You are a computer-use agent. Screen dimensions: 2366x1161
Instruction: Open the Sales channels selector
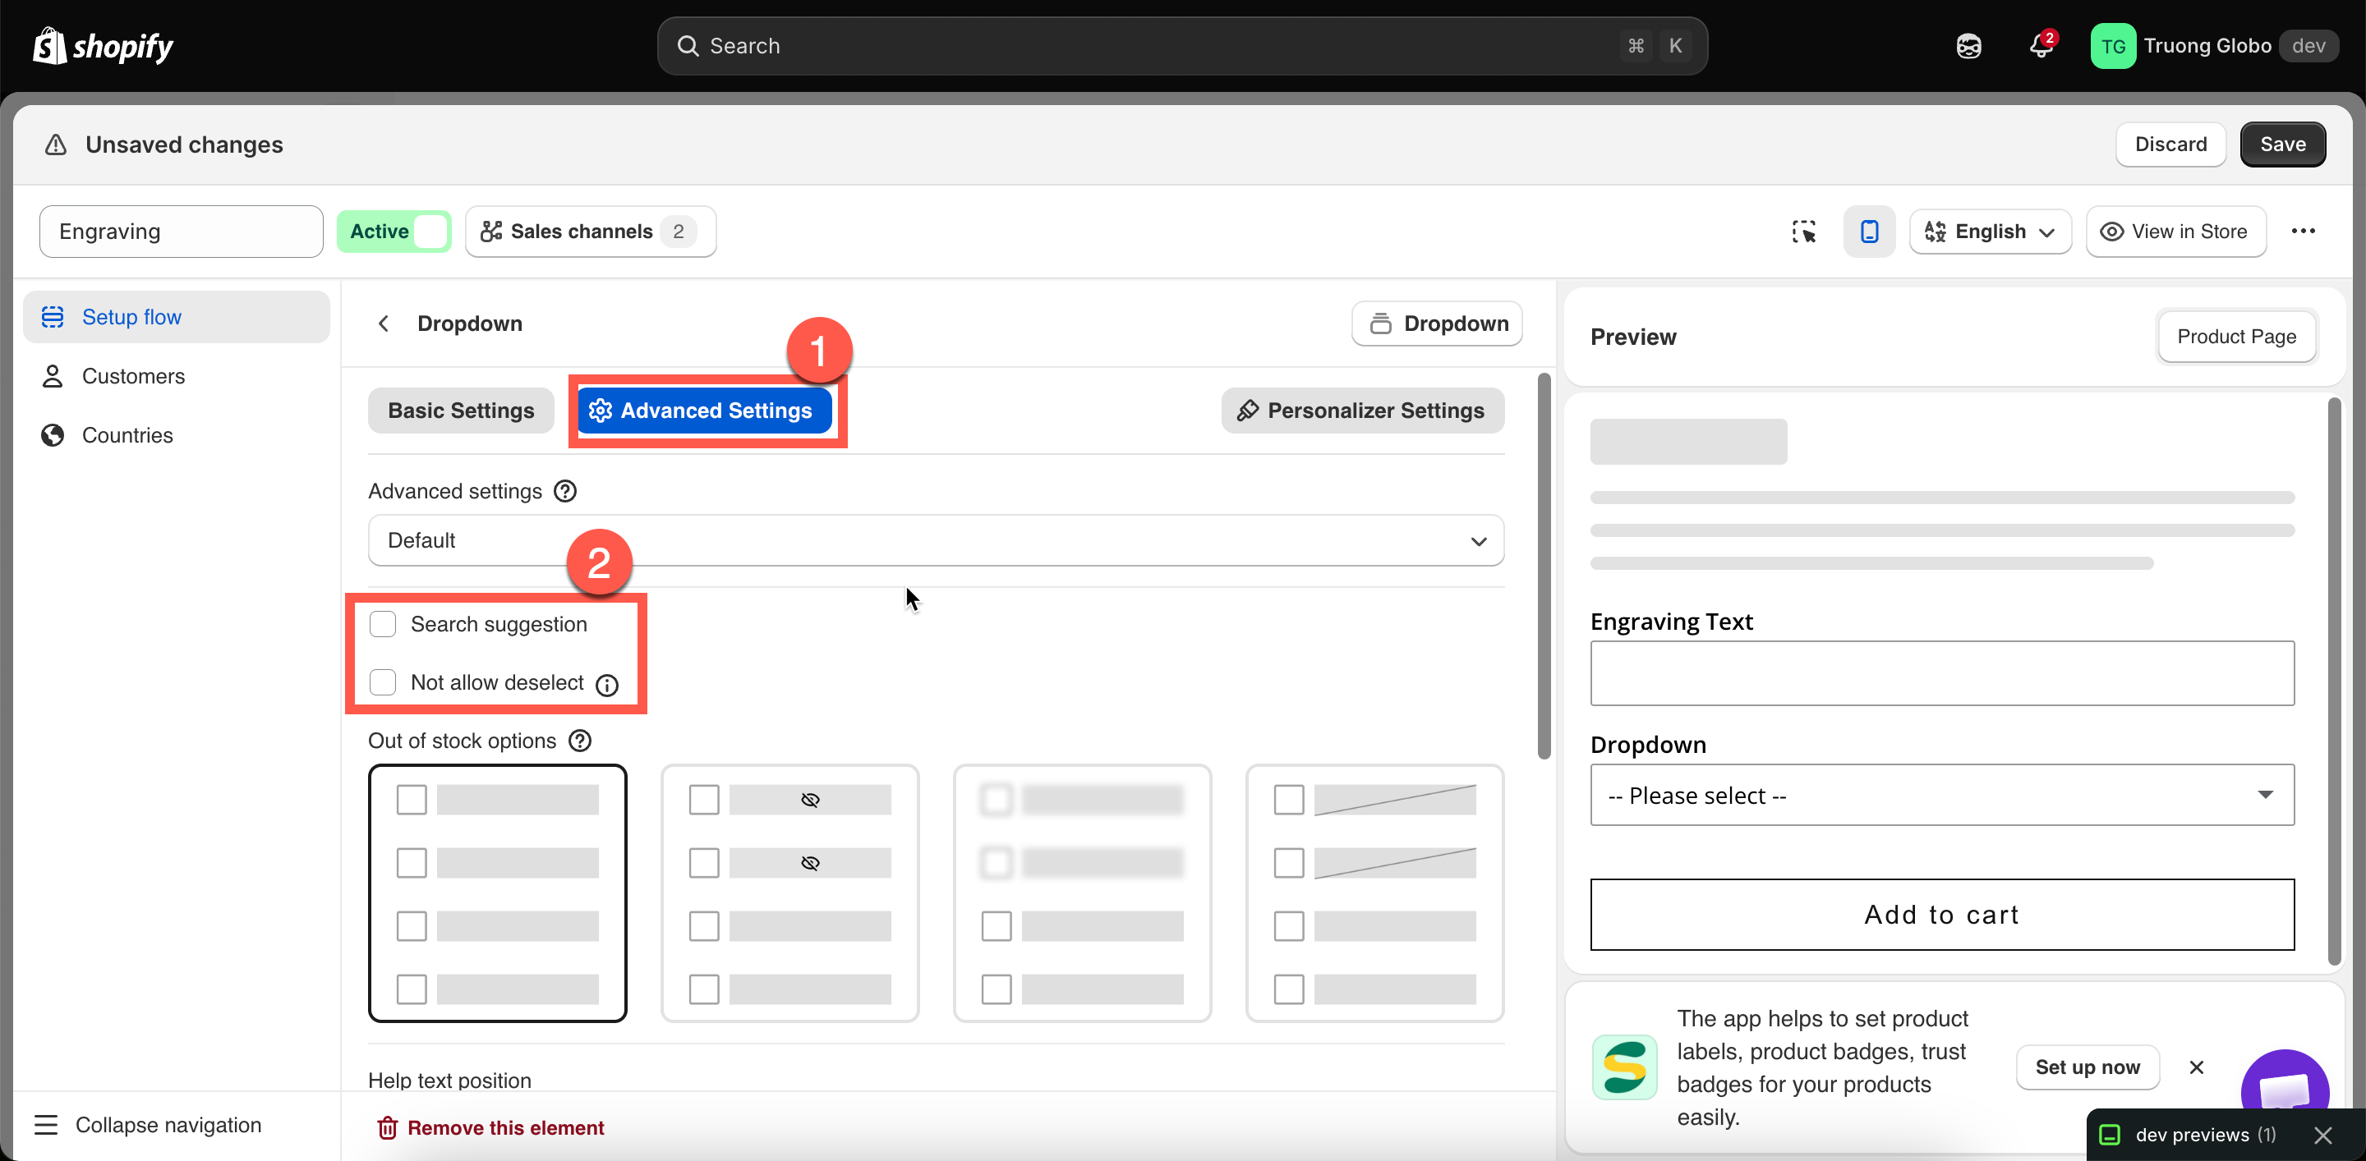click(x=591, y=232)
